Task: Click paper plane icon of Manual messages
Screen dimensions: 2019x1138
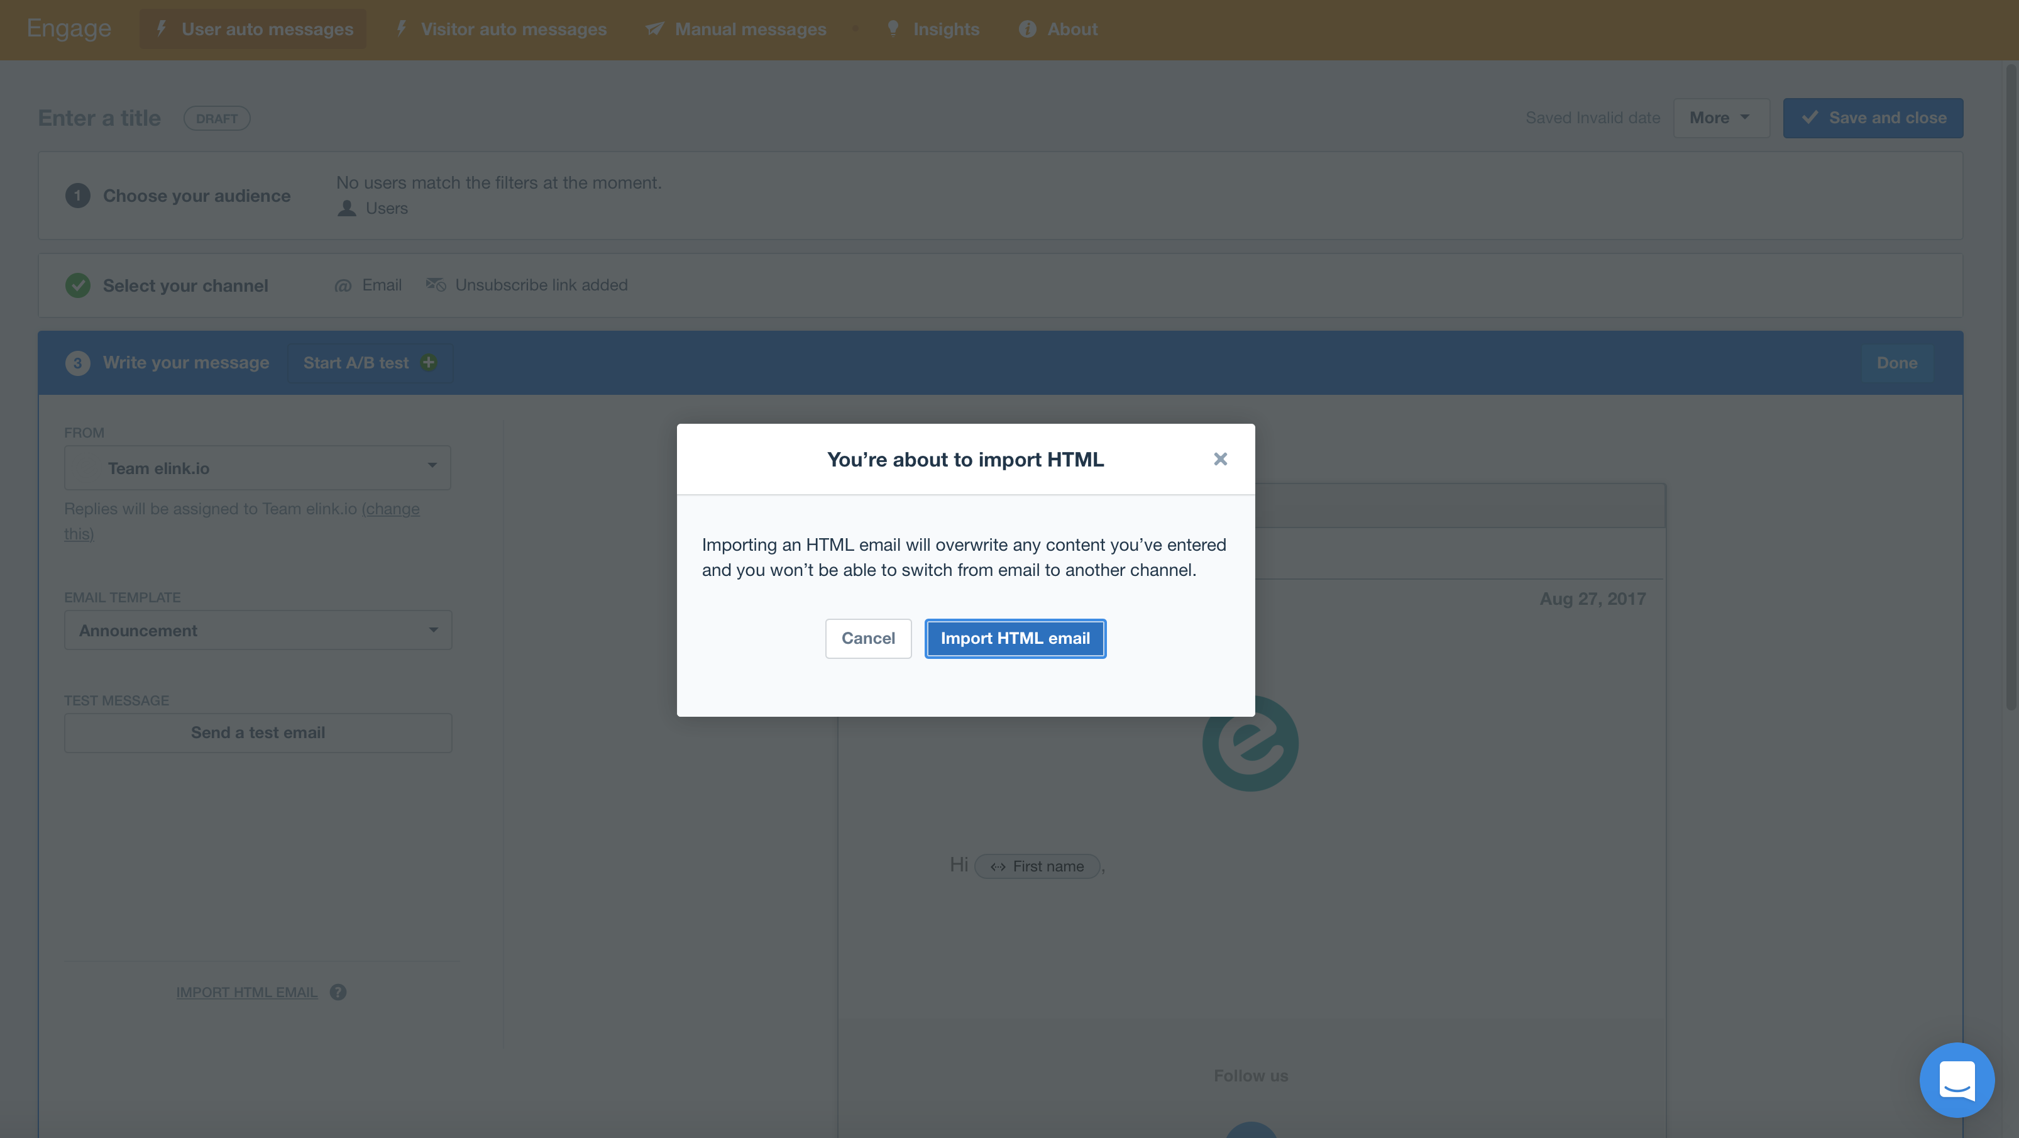Action: coord(654,29)
